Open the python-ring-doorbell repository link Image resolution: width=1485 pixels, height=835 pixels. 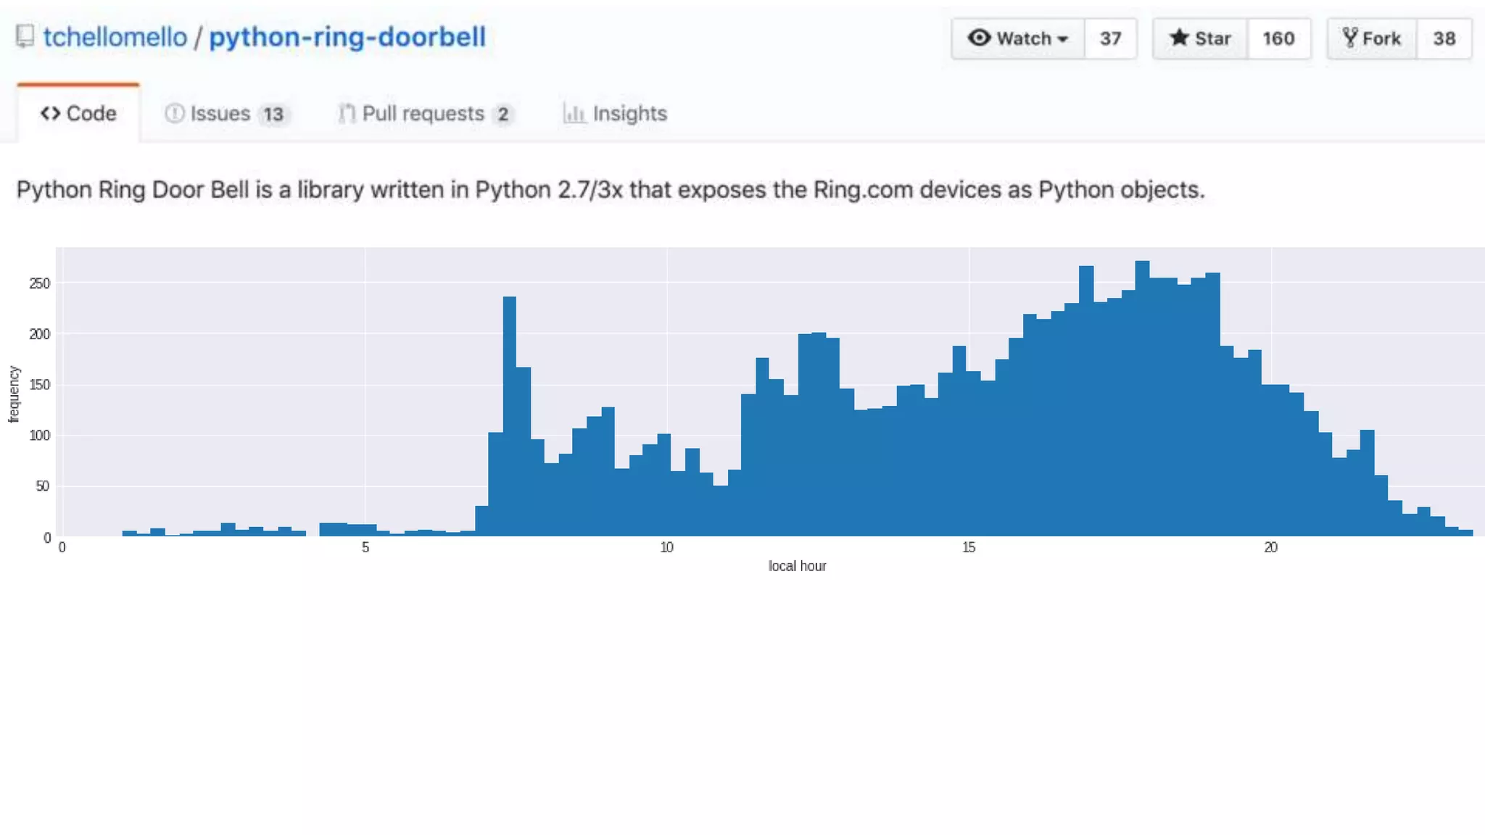pos(347,37)
